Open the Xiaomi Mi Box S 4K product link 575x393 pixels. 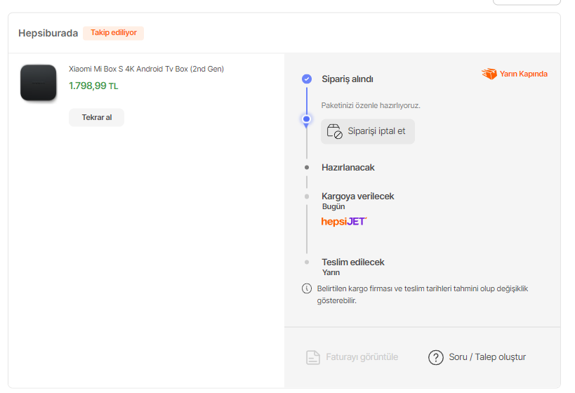146,69
